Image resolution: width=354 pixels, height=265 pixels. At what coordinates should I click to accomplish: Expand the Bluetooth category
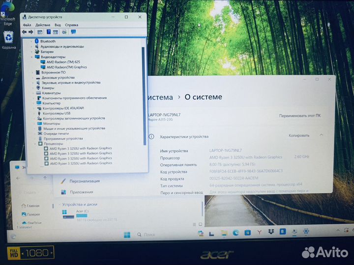coord(31,41)
